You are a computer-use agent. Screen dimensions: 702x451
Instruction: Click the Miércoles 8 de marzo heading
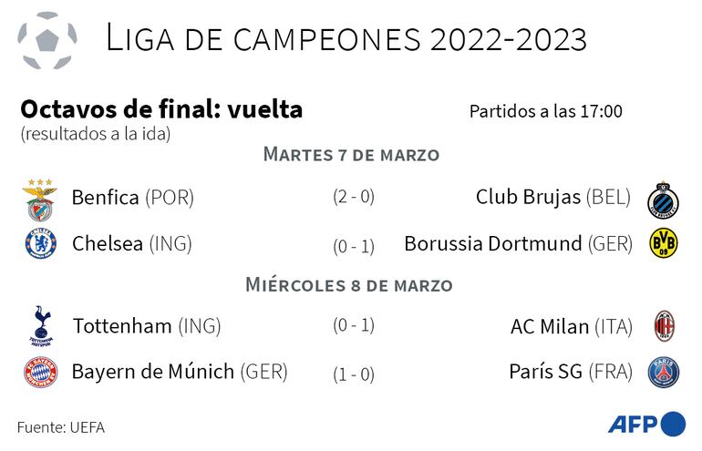tap(349, 284)
